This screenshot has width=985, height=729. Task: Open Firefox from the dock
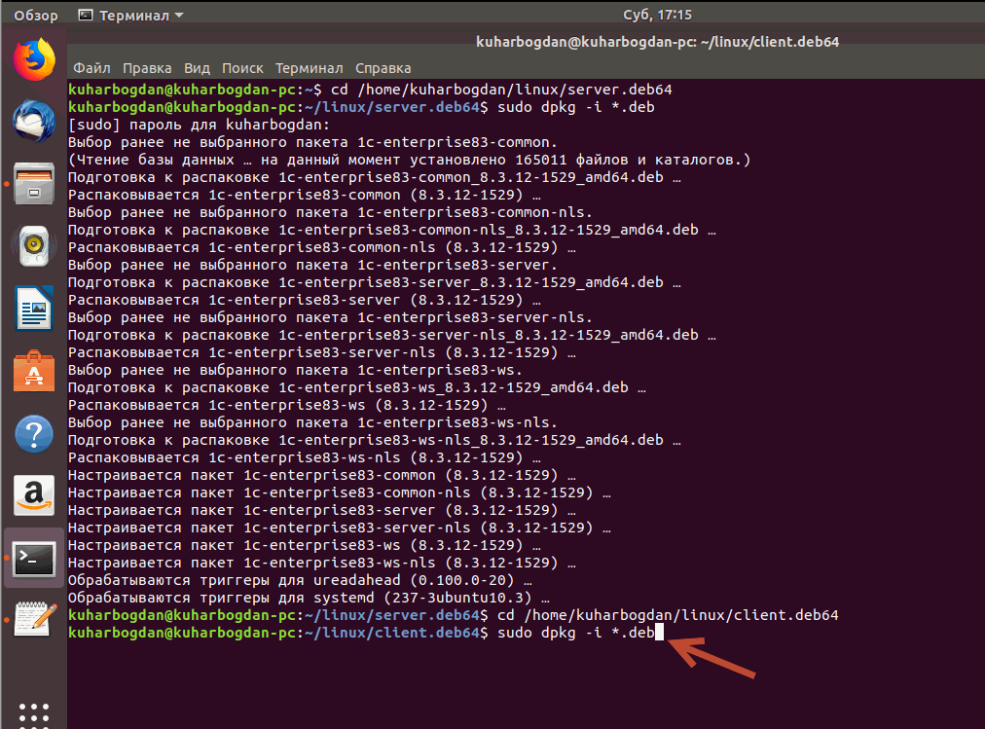tap(33, 60)
